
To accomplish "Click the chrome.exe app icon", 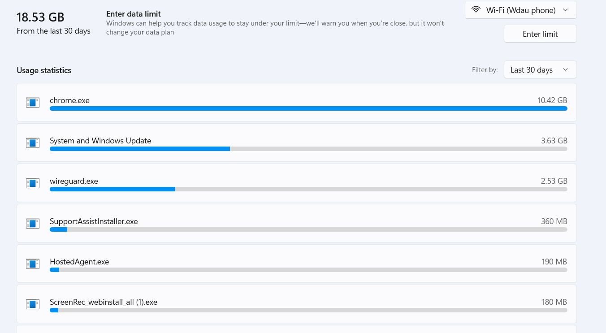I will 33,102.
